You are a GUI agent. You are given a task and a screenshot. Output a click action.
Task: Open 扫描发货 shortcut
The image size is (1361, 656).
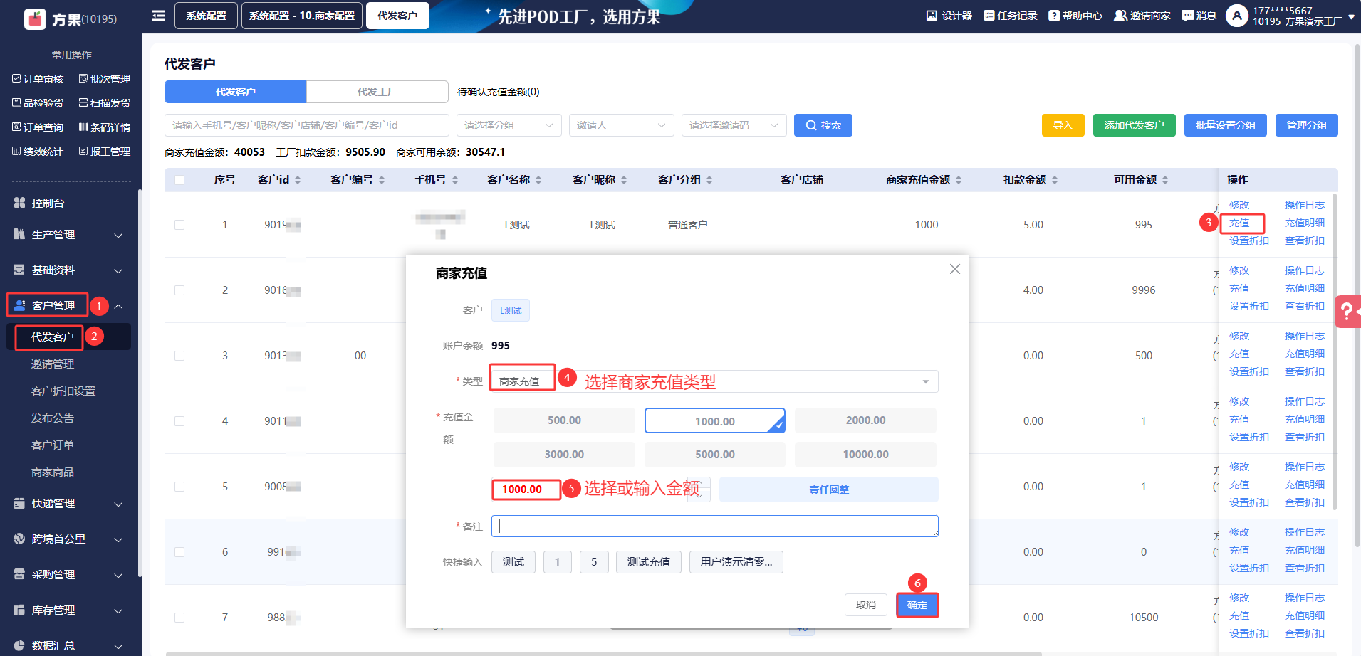[x=105, y=103]
